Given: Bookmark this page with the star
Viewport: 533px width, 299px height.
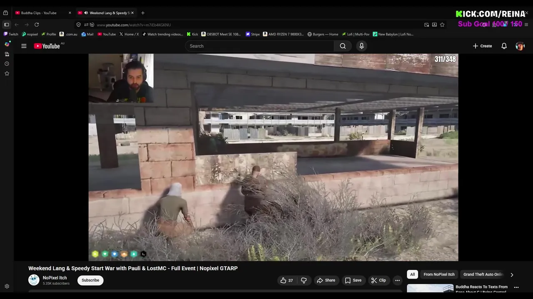Looking at the screenshot, I should (442, 25).
